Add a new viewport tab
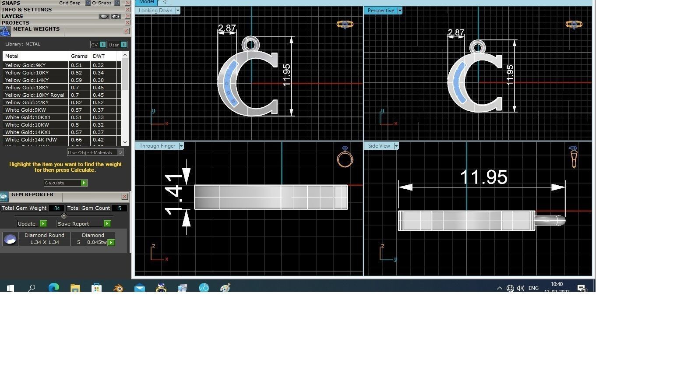Image resolution: width=698 pixels, height=385 pixels. 165,2
